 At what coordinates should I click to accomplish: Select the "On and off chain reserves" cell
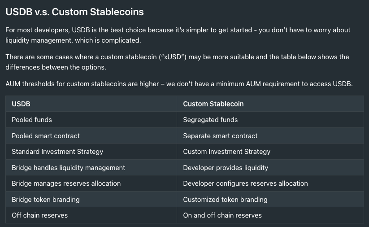click(222, 215)
